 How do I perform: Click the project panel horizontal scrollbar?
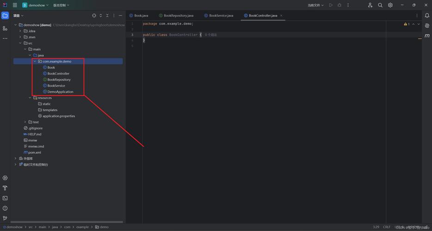(67, 222)
